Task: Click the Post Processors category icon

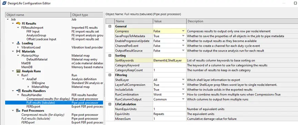Action: click(18, 111)
